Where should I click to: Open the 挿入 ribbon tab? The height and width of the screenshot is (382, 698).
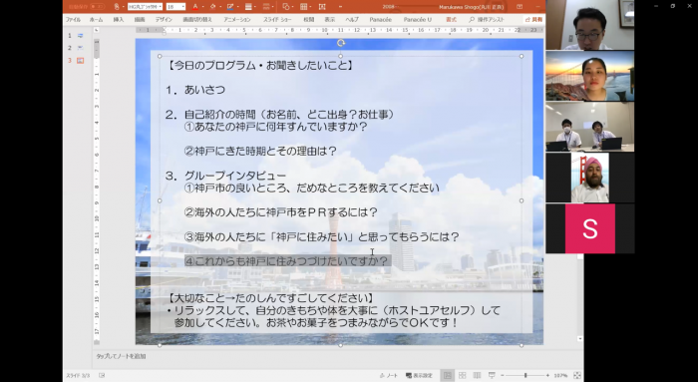coord(119,20)
